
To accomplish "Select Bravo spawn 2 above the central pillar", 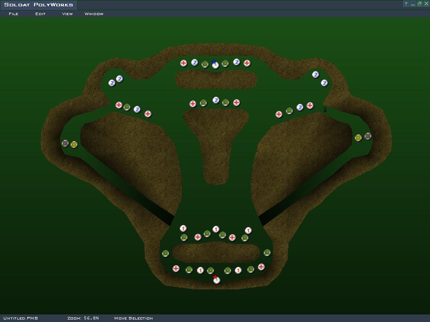I will pyautogui.click(x=216, y=100).
